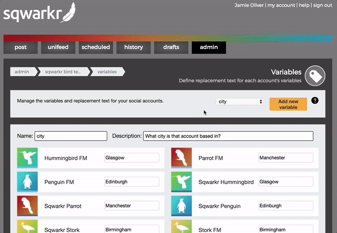Open the help link in header
Screen dimensions: 337x233
point(304,5)
